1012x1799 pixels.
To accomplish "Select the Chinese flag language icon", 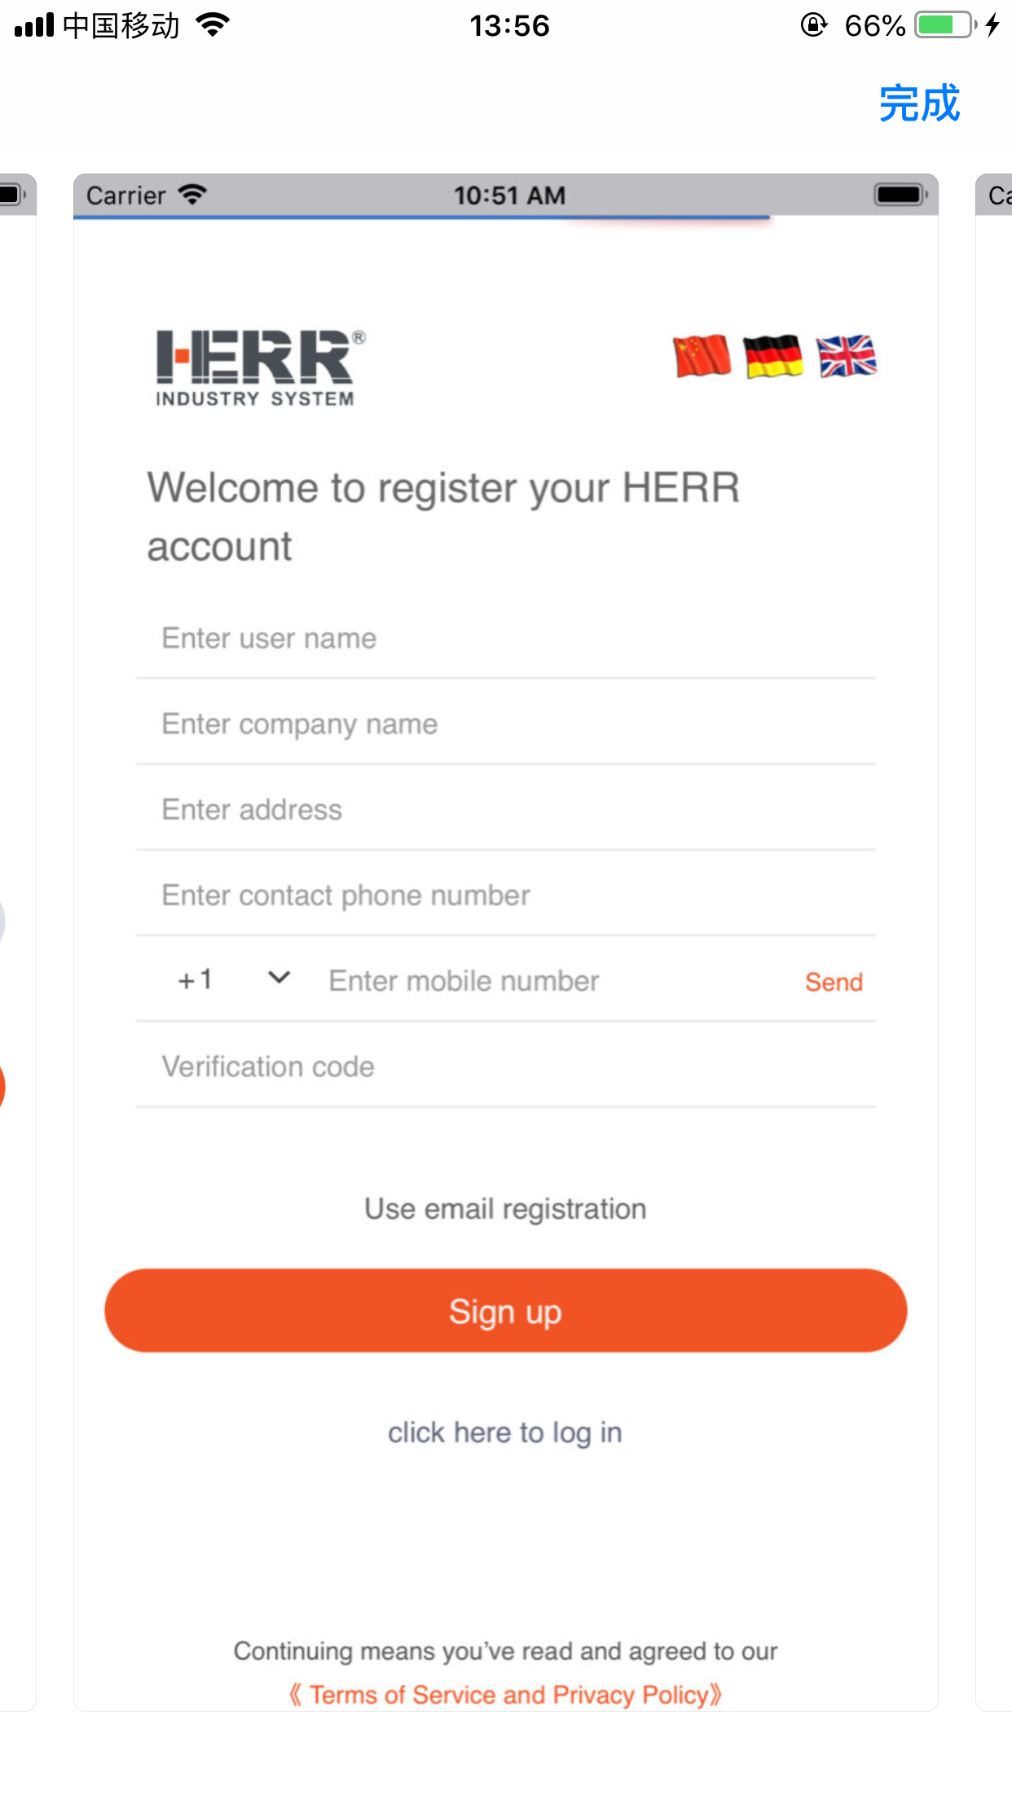I will pos(702,357).
